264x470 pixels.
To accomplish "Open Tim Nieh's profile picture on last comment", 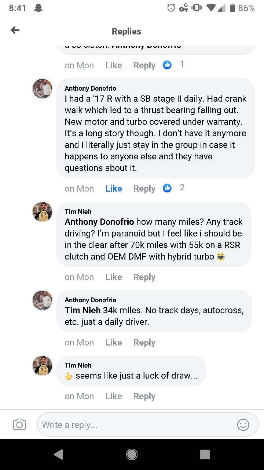I will tap(42, 366).
